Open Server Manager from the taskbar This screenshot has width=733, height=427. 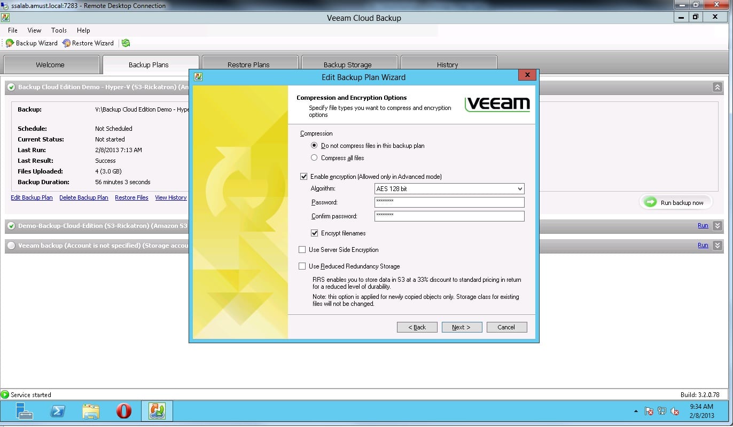[24, 411]
